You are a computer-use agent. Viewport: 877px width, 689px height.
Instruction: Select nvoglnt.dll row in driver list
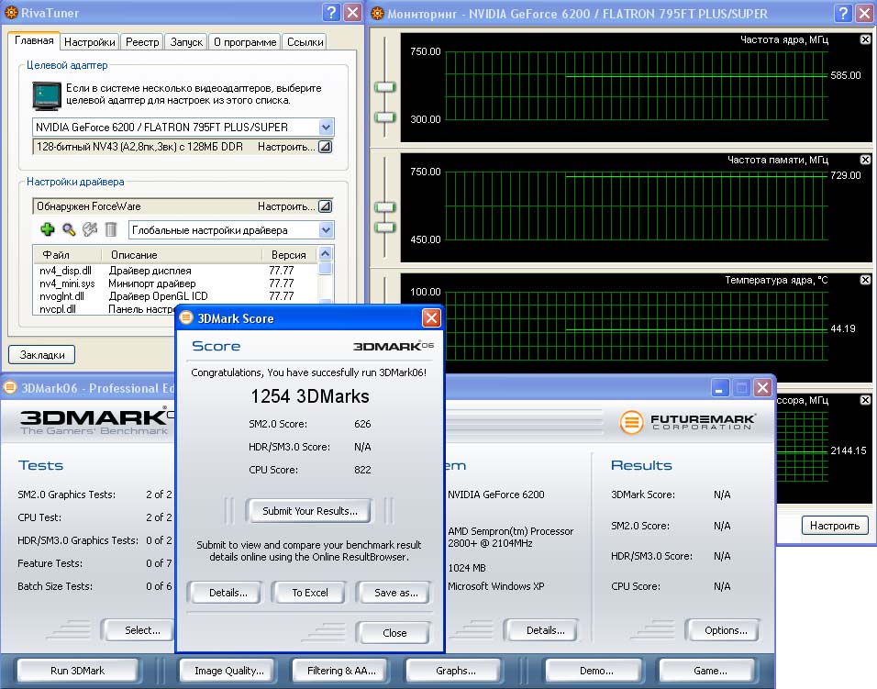(x=174, y=296)
